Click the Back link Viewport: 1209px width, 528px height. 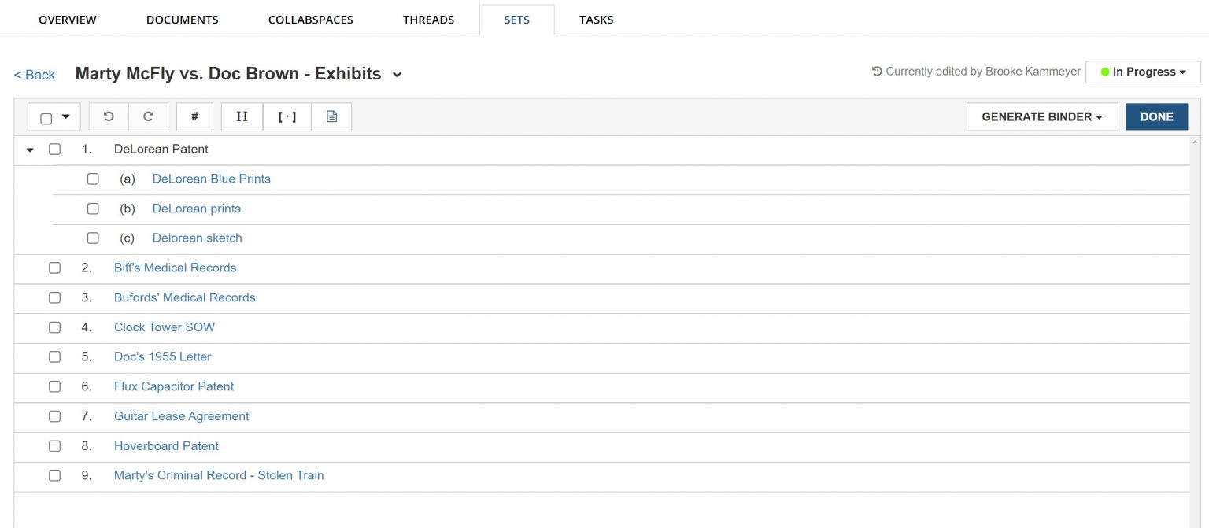coord(35,75)
